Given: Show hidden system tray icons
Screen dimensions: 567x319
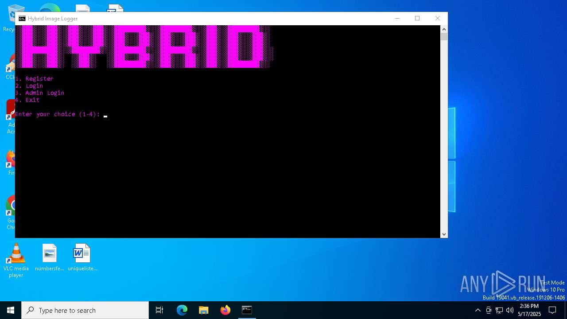Looking at the screenshot, I should [478, 310].
